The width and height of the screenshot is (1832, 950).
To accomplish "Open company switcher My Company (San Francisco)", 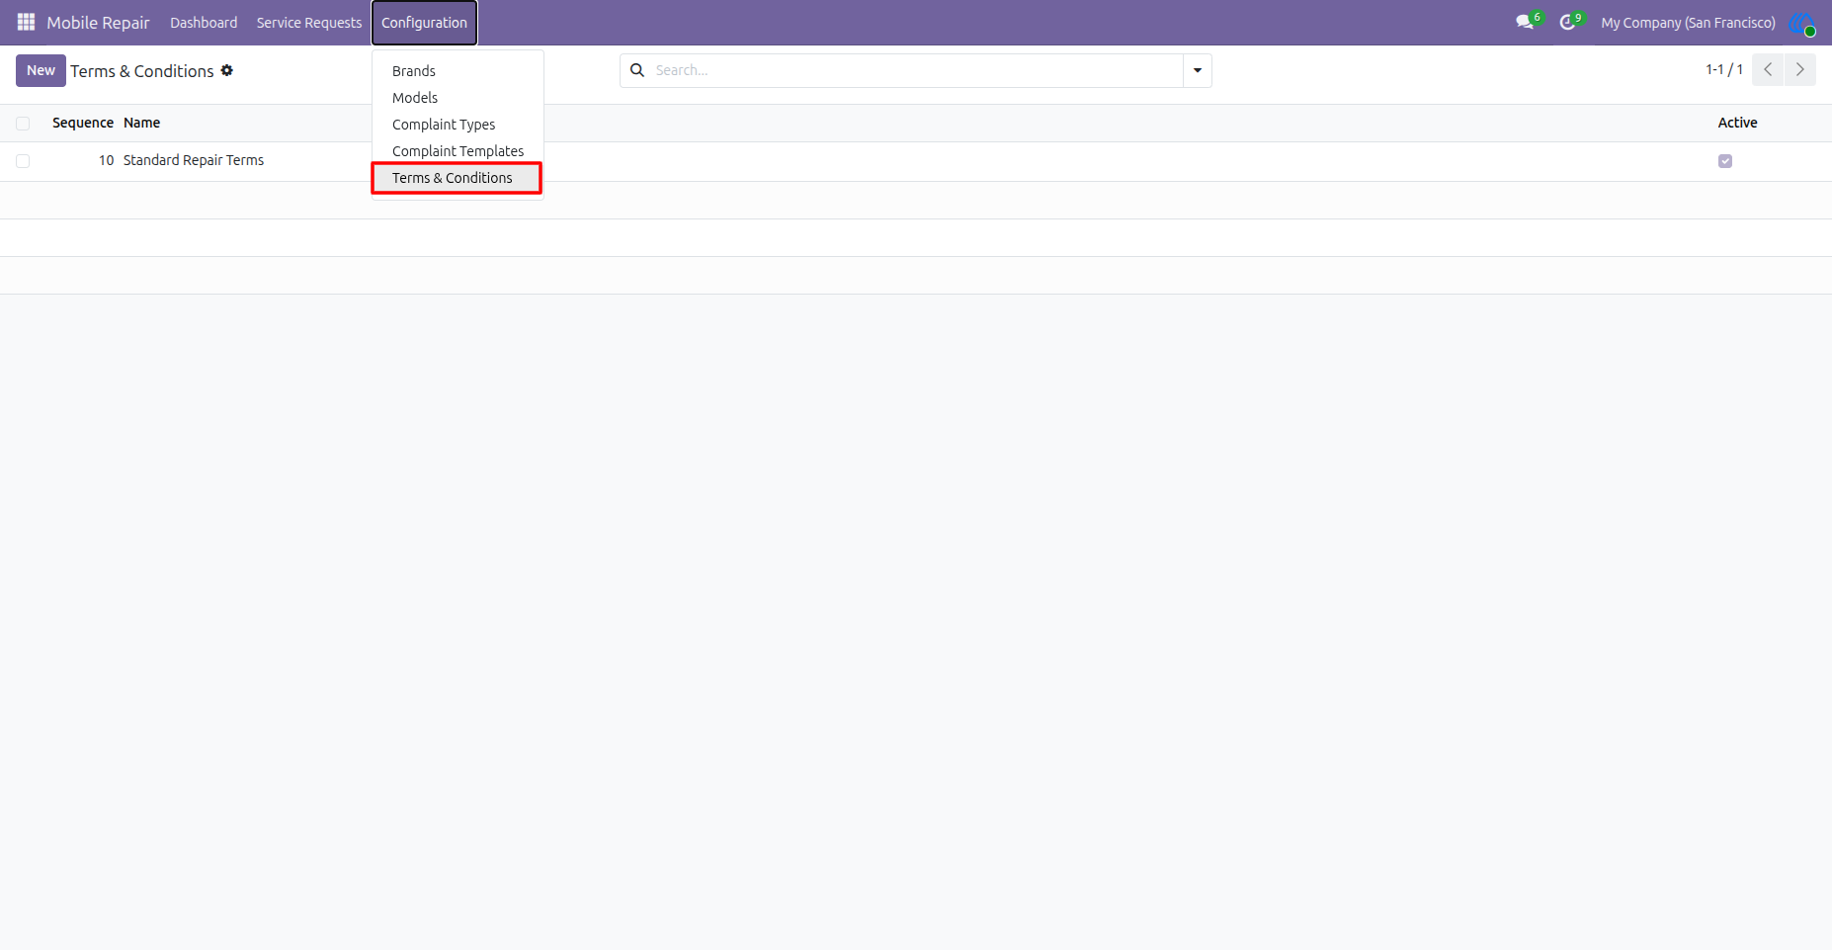I will point(1688,23).
